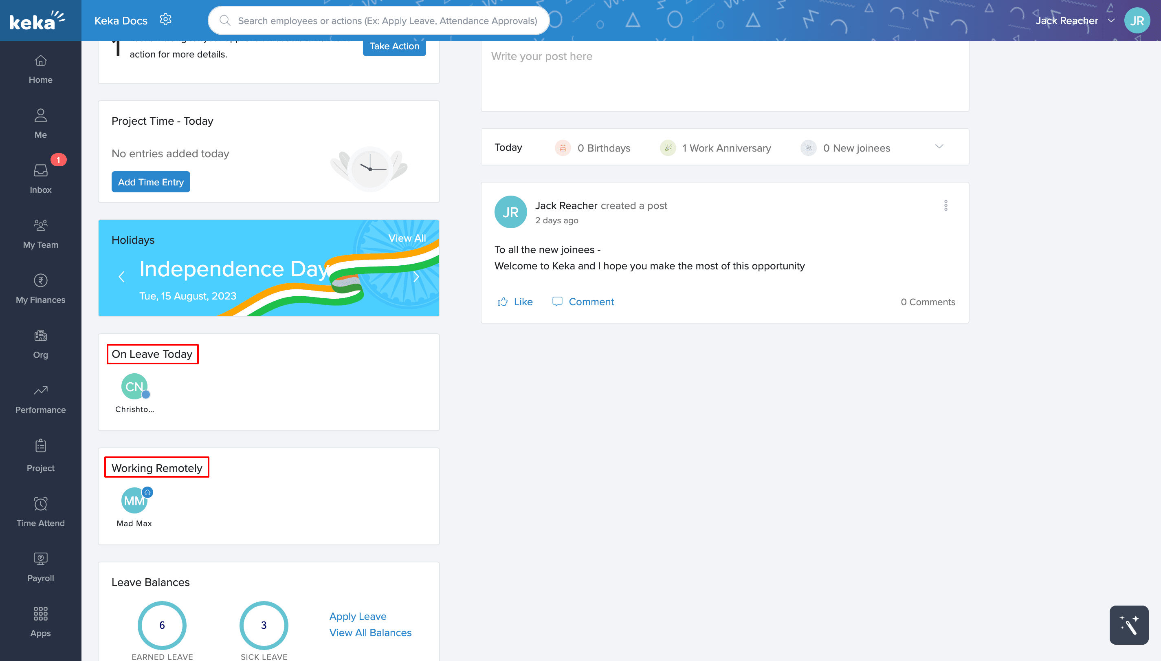Click the settings gear beside Keka Docs
The image size is (1161, 661).
(x=166, y=19)
